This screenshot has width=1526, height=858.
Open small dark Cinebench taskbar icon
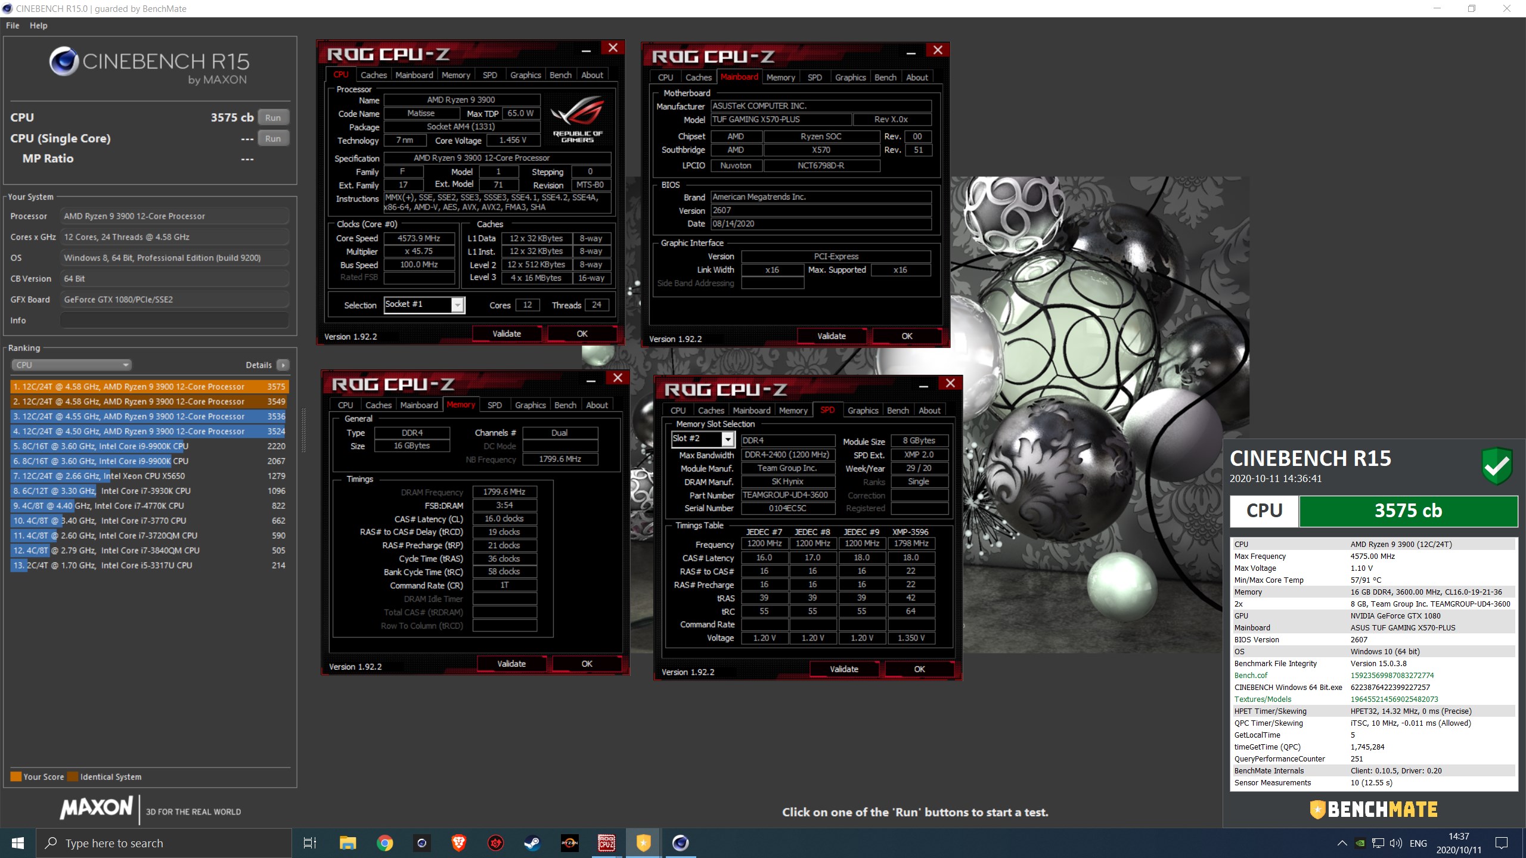point(422,843)
